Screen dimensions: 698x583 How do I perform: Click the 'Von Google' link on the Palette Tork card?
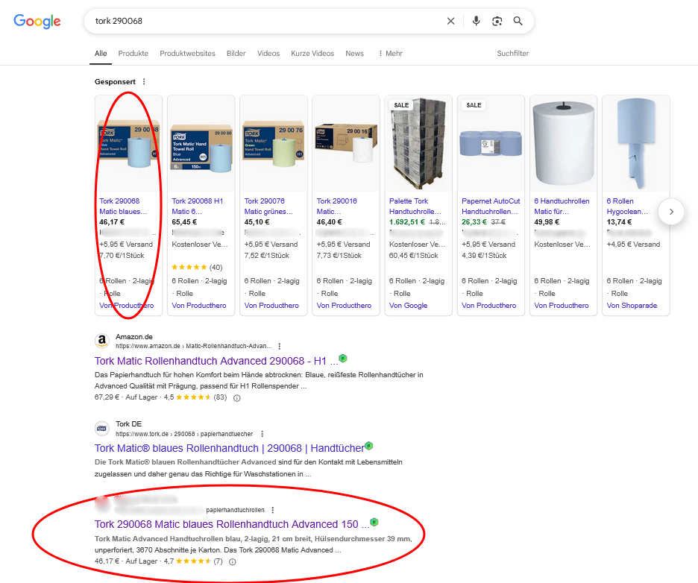[x=408, y=306]
